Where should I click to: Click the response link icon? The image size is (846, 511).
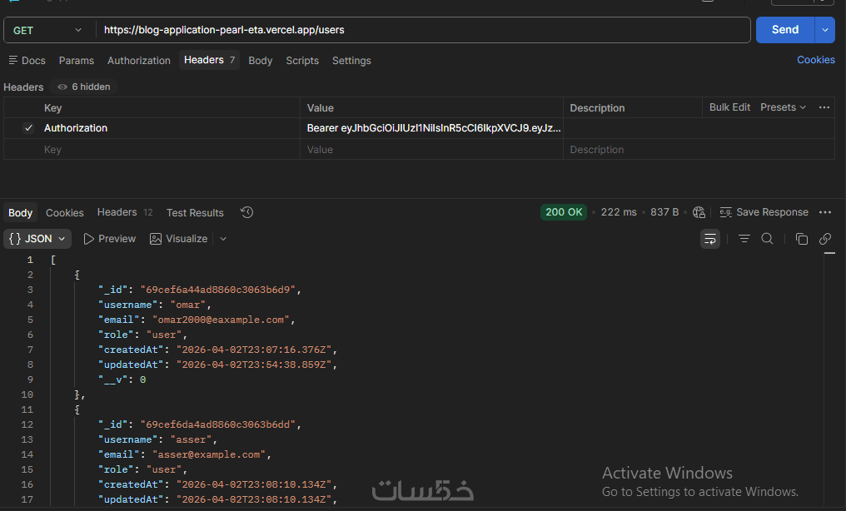[x=825, y=239]
